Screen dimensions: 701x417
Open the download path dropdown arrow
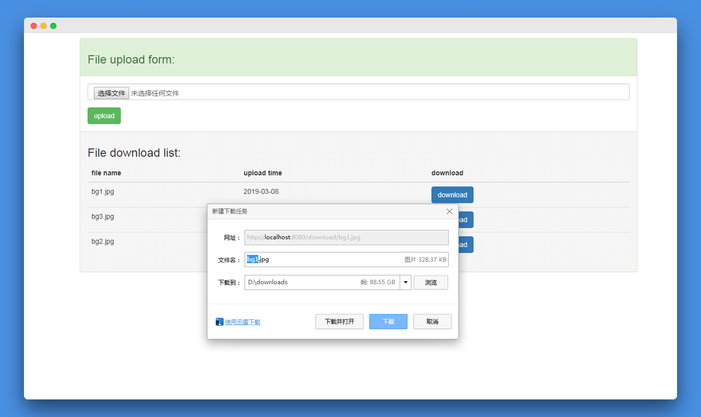tap(406, 282)
